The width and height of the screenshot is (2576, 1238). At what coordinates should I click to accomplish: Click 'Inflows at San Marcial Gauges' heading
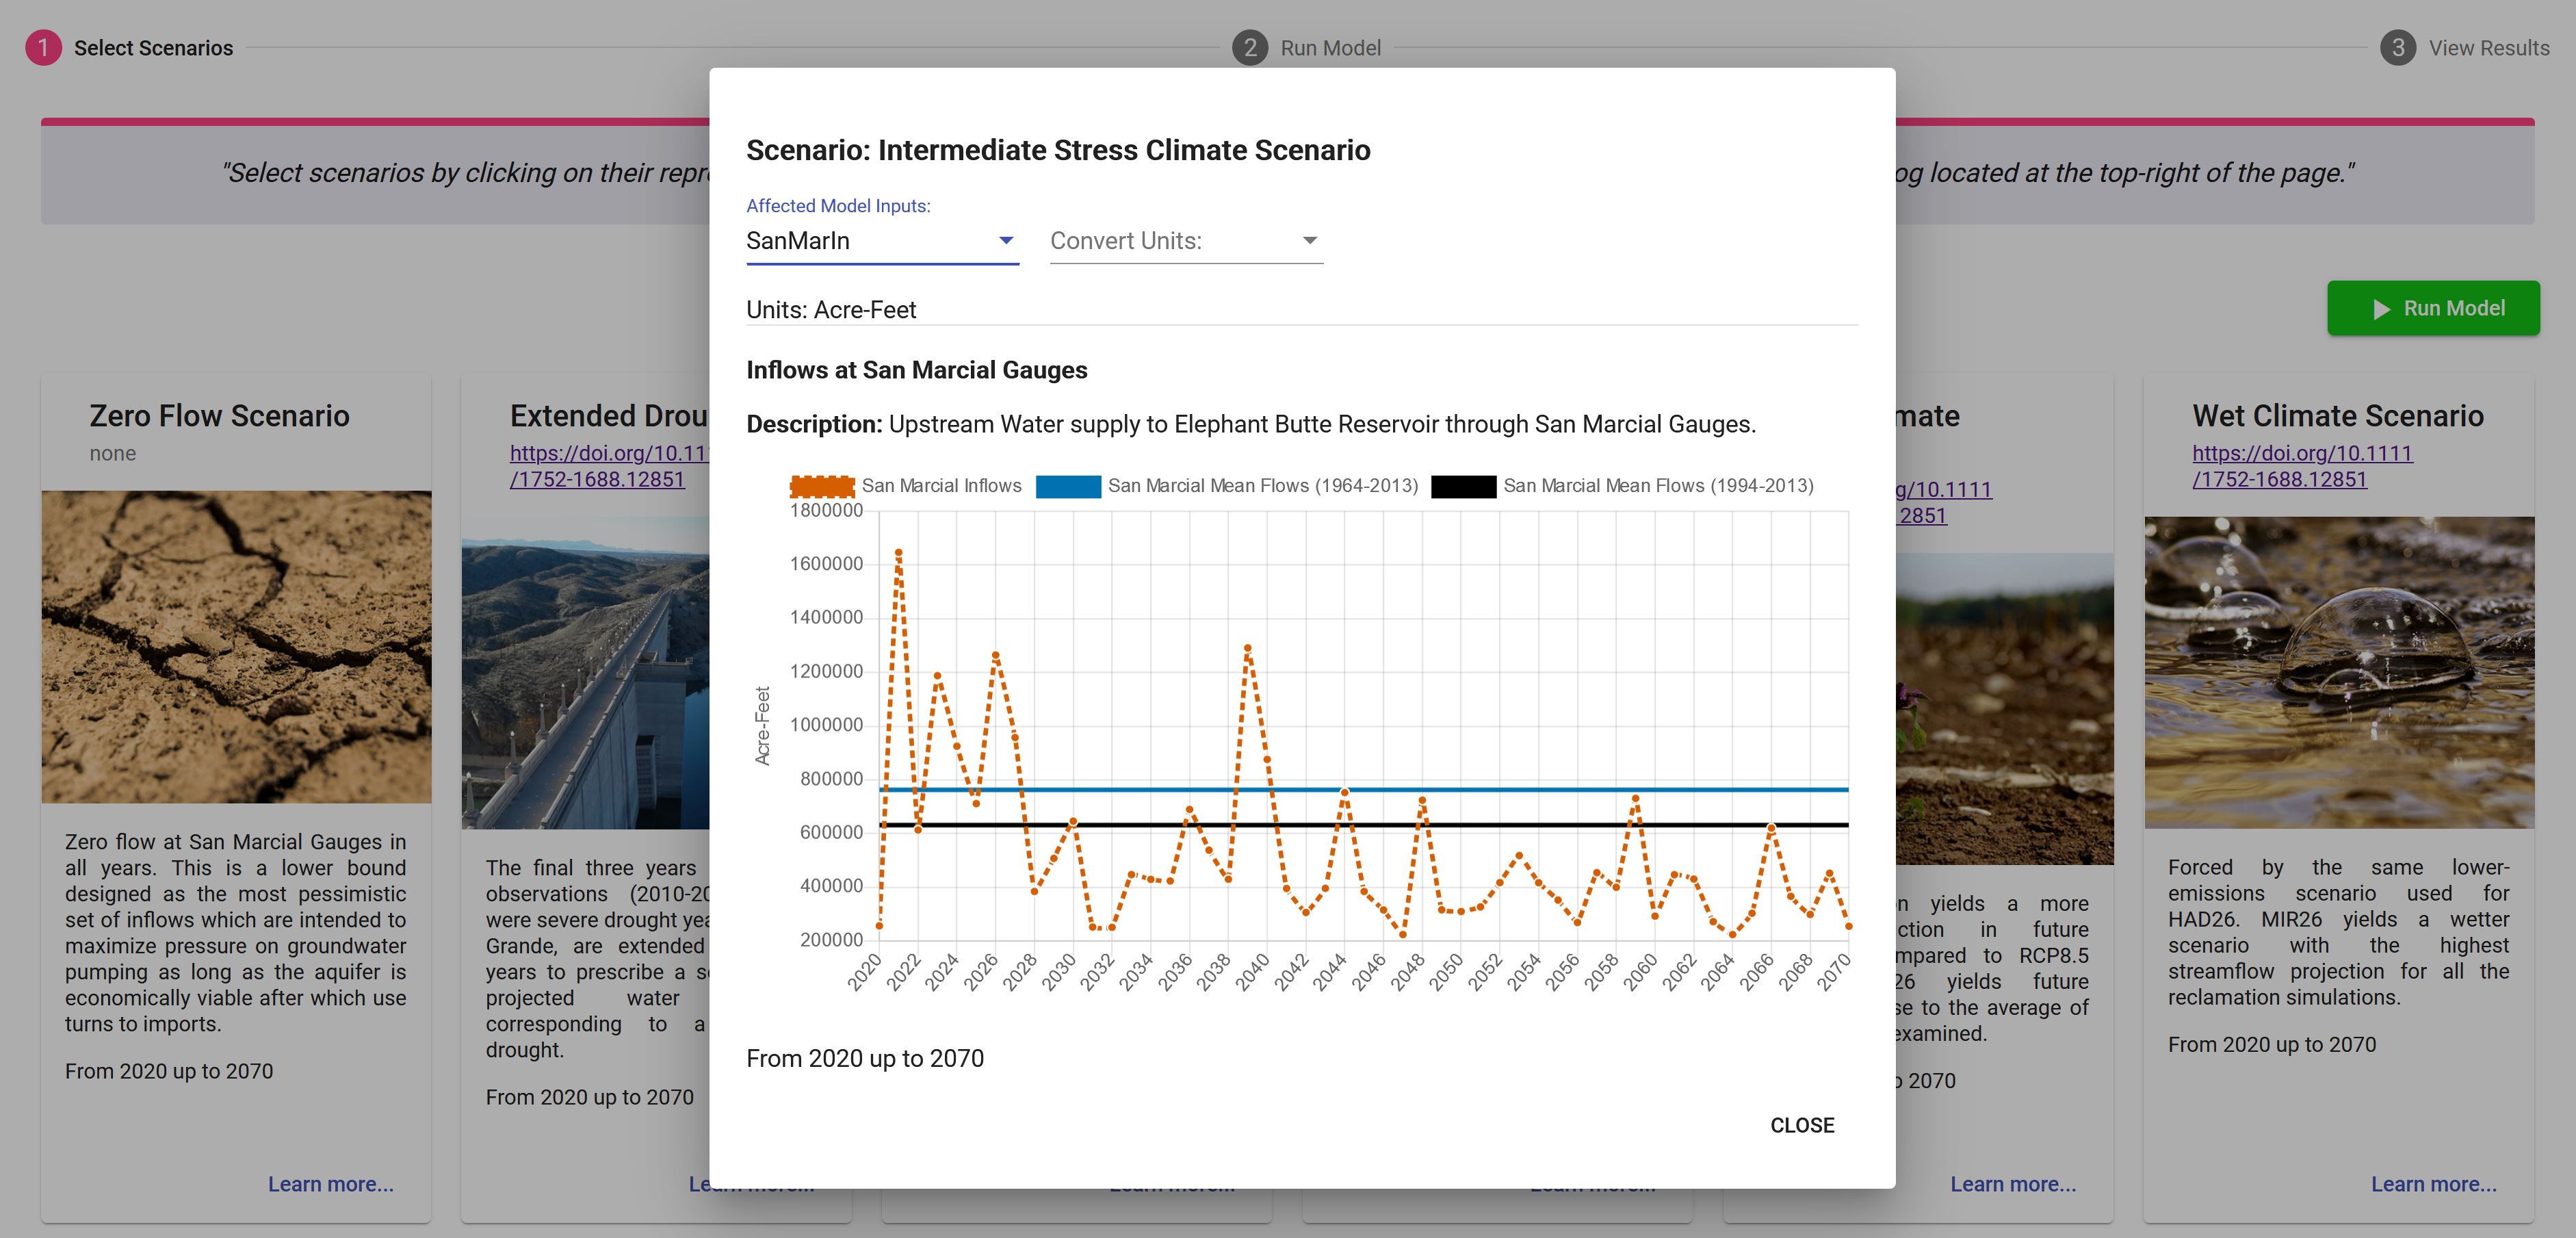(x=916, y=370)
